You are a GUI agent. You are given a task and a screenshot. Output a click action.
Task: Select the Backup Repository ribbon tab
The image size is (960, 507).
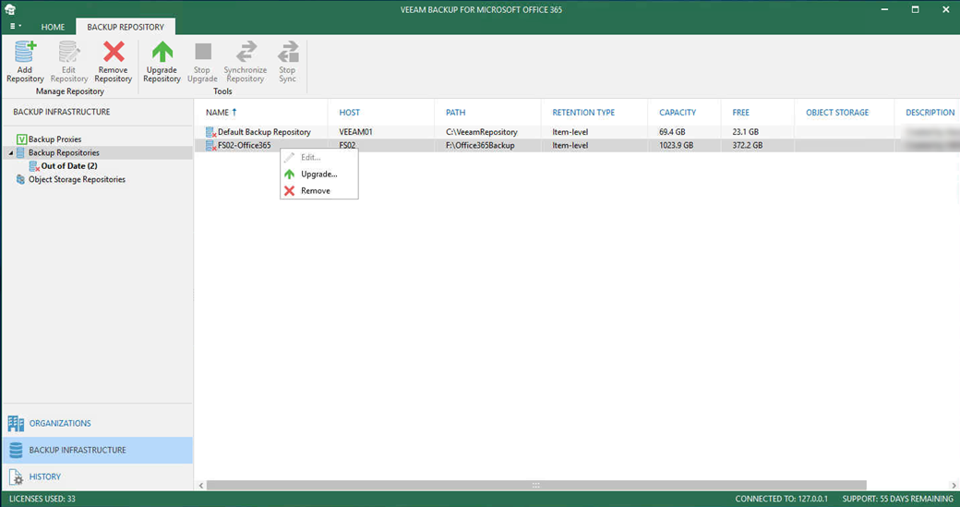pyautogui.click(x=126, y=27)
